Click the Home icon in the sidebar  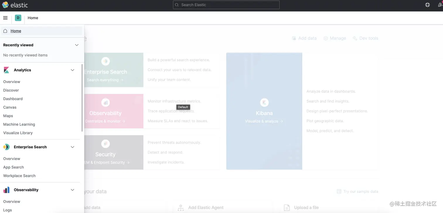coord(5,31)
